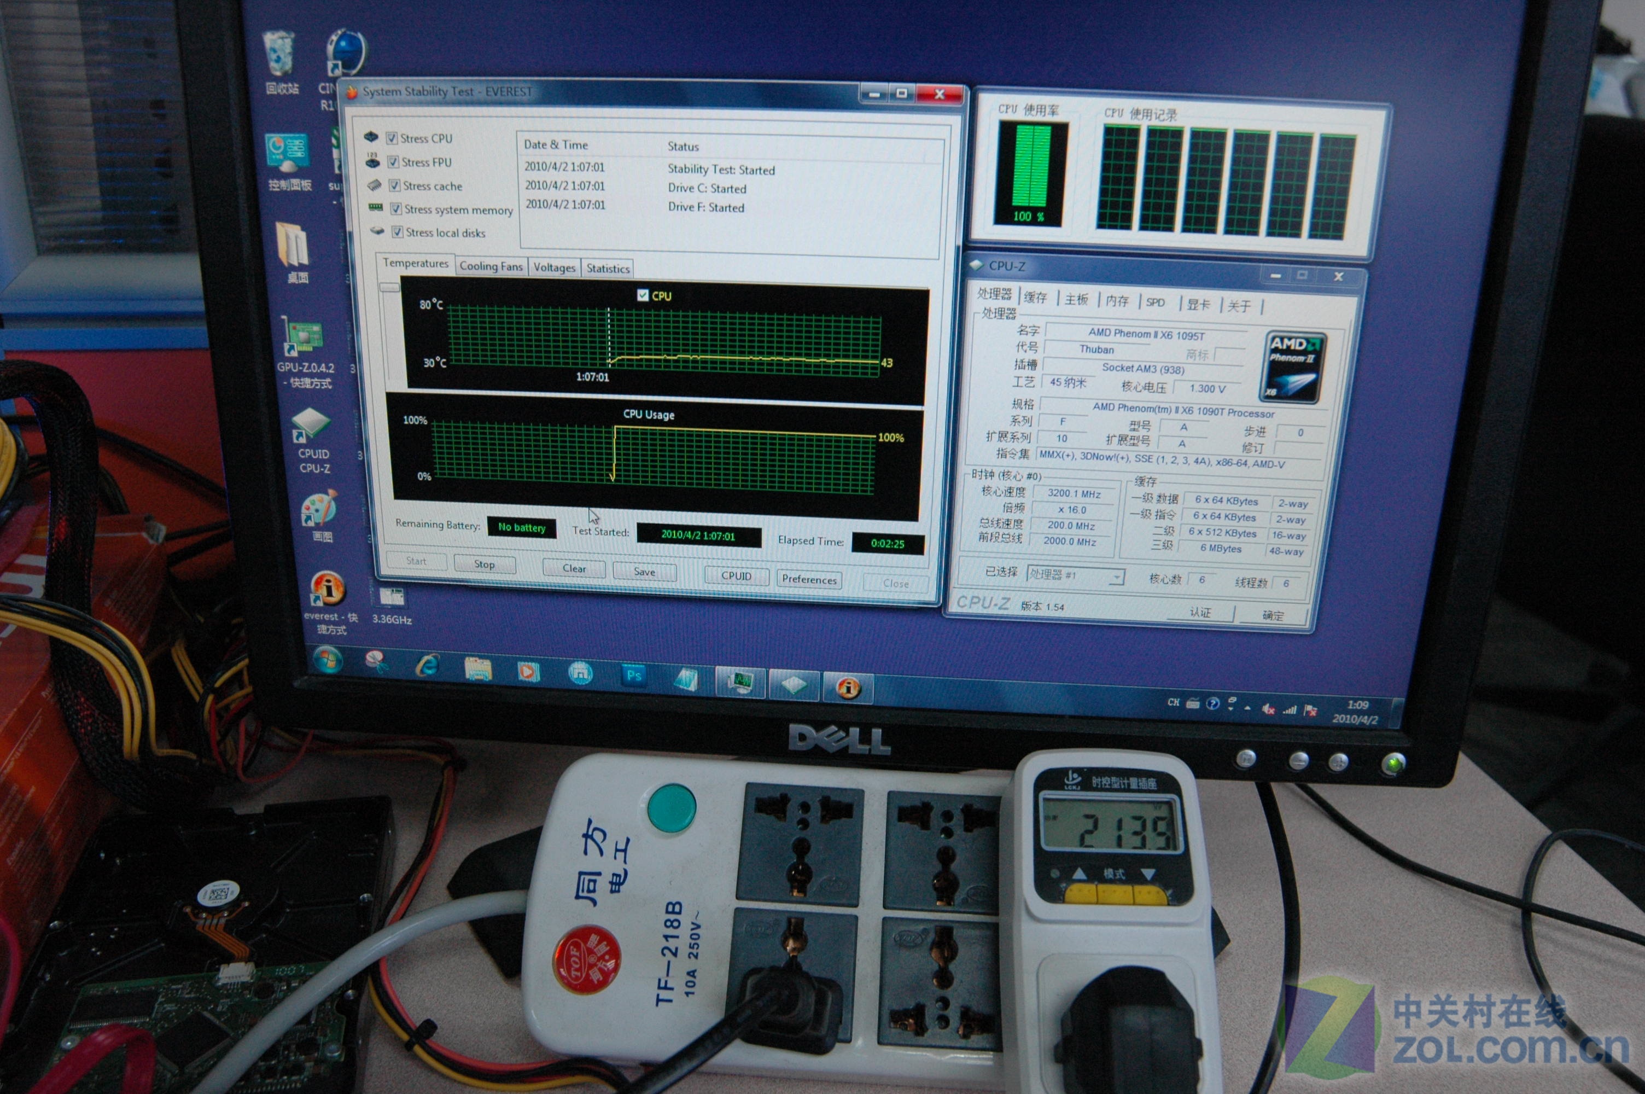Click the CPUID button in EVEREST
The image size is (1645, 1094).
pyautogui.click(x=737, y=575)
